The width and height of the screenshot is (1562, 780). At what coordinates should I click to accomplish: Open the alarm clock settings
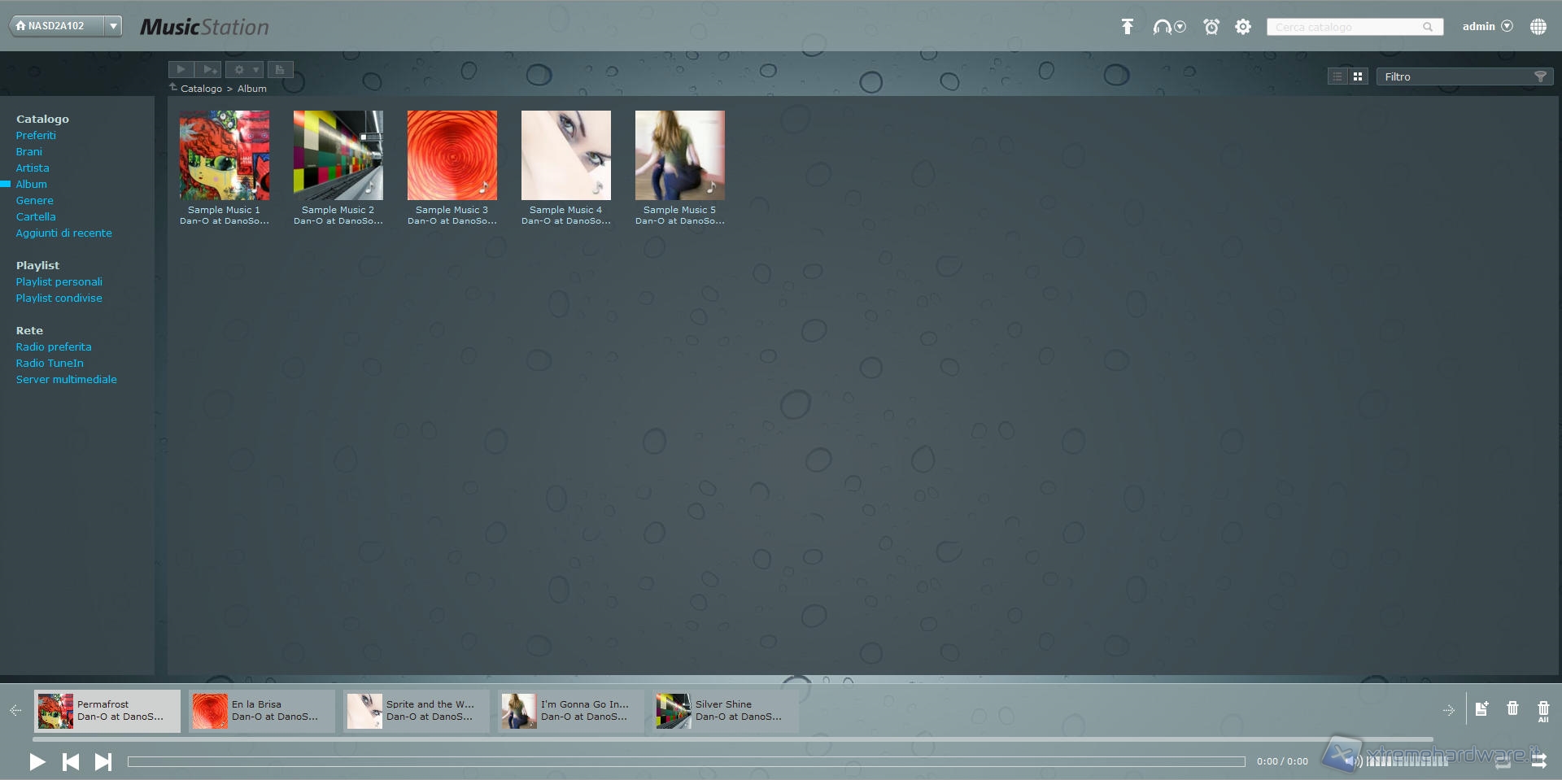pyautogui.click(x=1211, y=27)
